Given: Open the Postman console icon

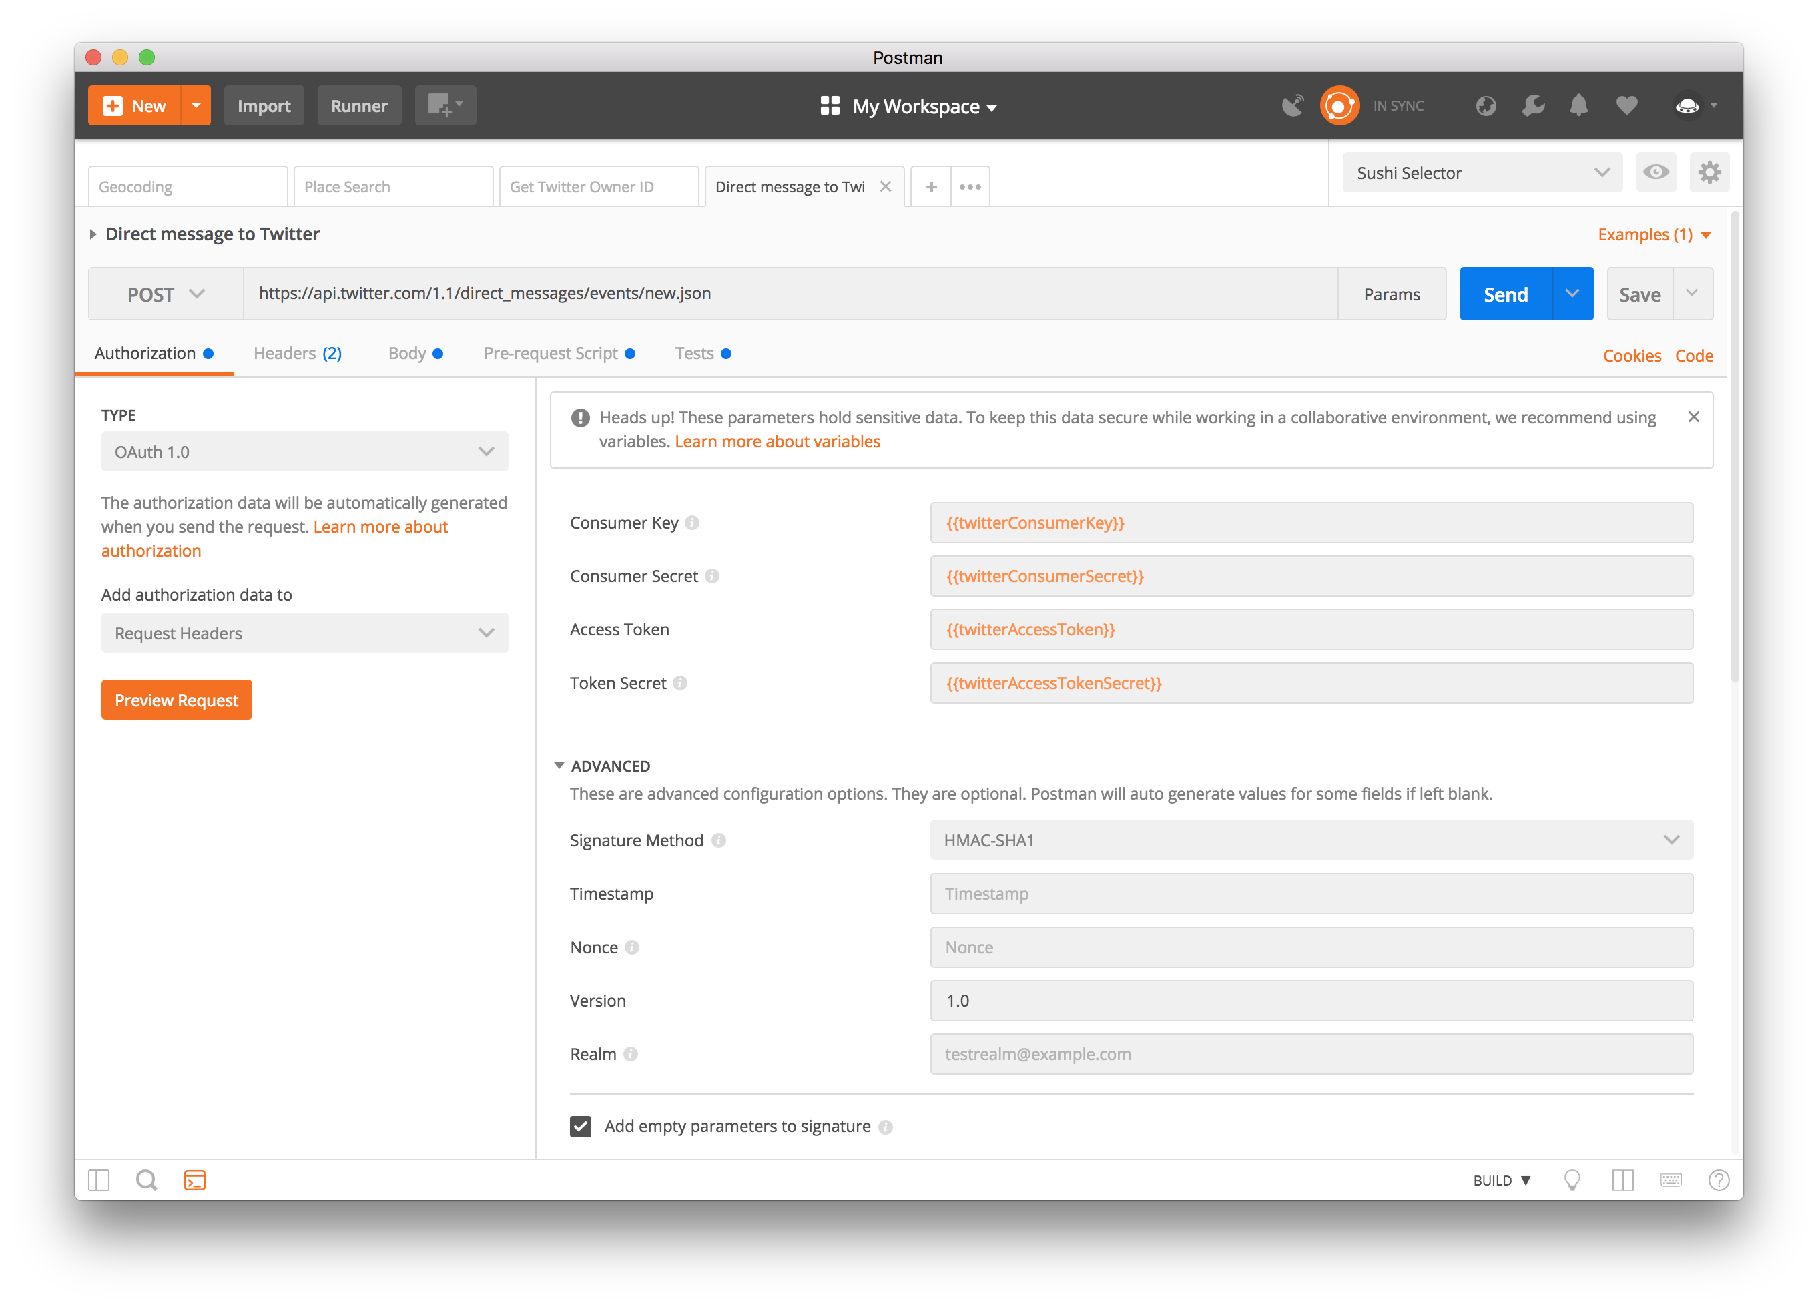Looking at the screenshot, I should tap(195, 1180).
